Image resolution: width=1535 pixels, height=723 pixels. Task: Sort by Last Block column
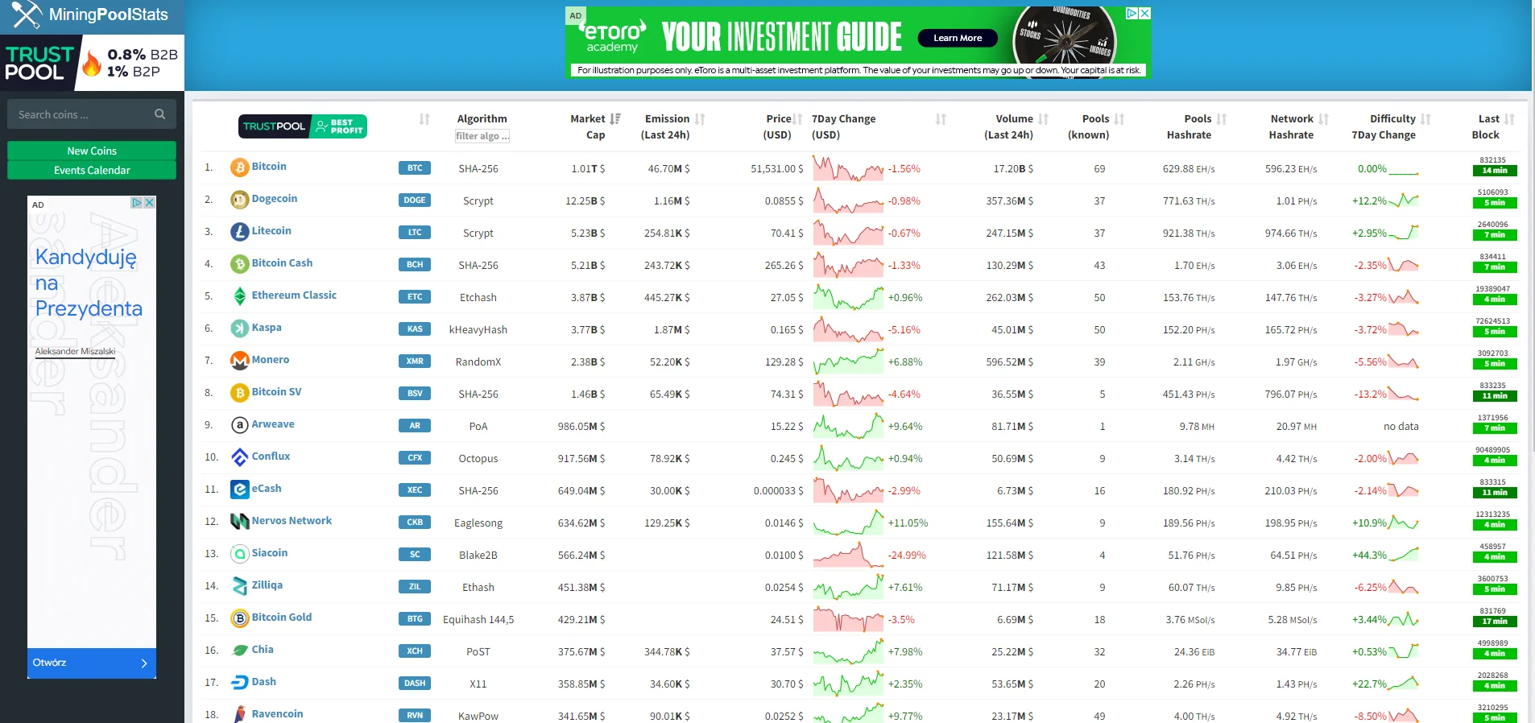[x=1509, y=119]
